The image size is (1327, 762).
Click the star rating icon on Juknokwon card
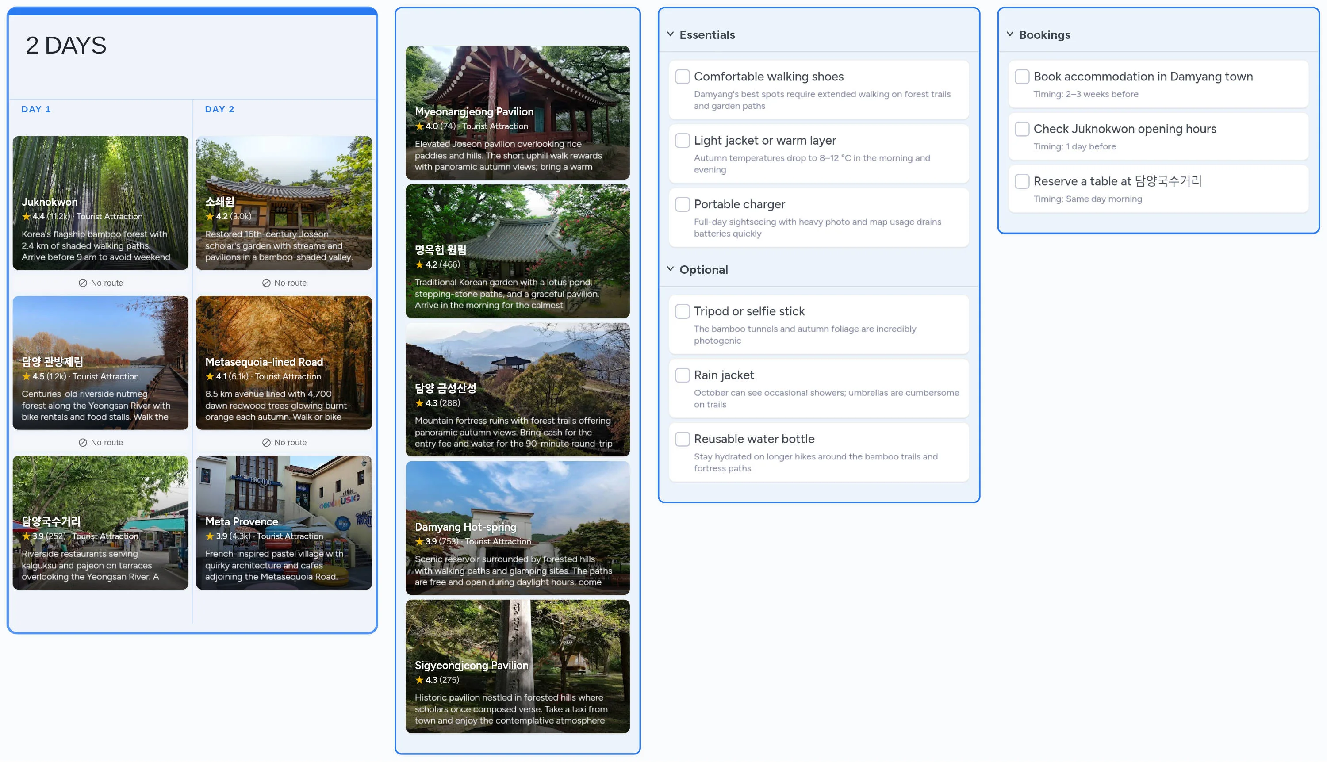[x=26, y=216]
